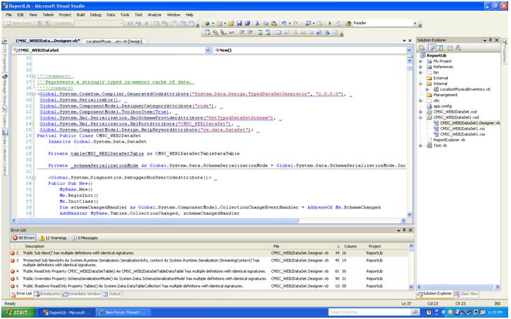Increase line indent using the editor toolbar

pyautogui.click(x=251, y=32)
